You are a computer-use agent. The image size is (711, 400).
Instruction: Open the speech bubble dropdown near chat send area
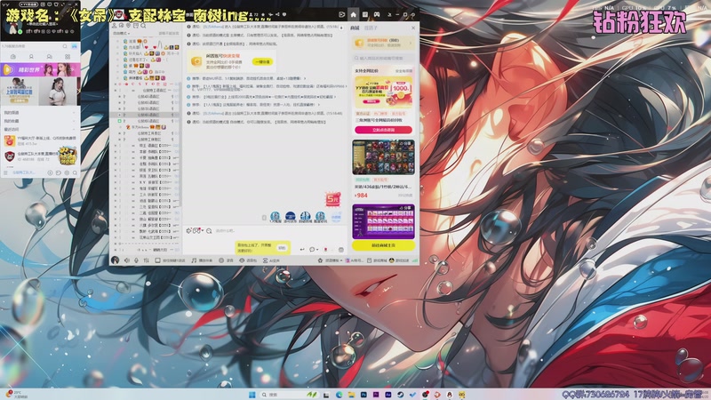point(313,250)
